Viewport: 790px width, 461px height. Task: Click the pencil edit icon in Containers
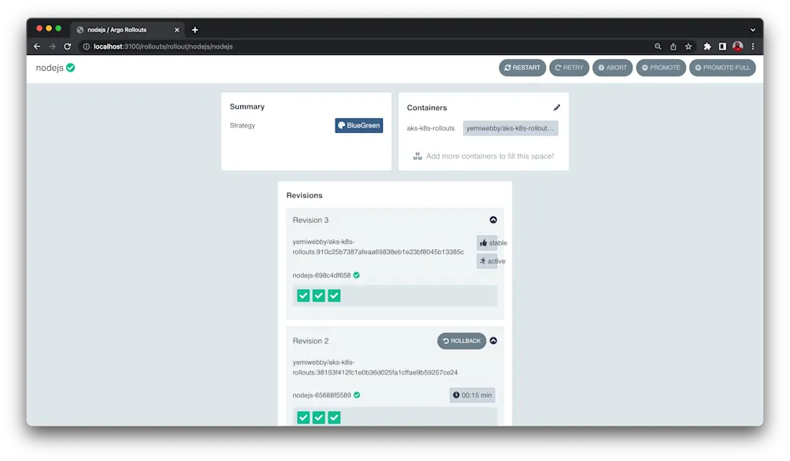pyautogui.click(x=557, y=108)
